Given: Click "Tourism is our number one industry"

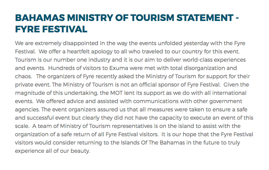Looking at the screenshot, I should (x=63, y=60).
